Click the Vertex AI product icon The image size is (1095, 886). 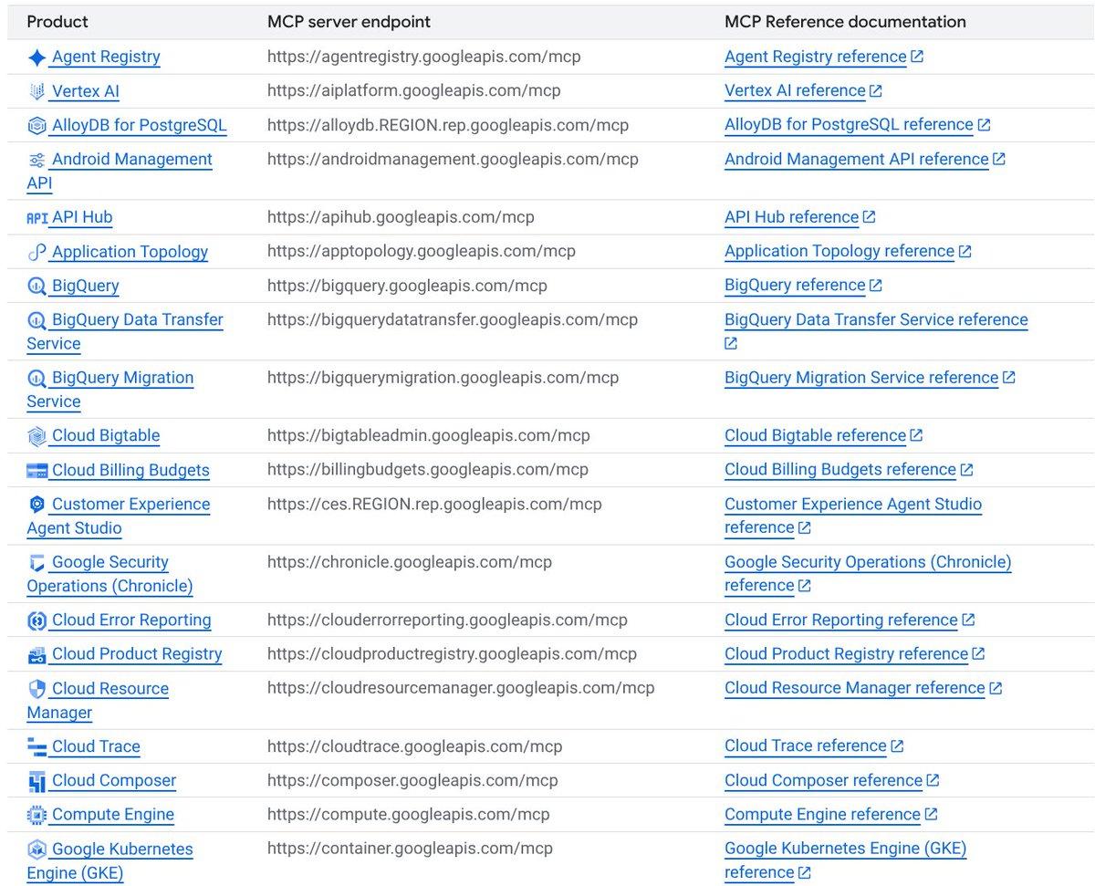[x=36, y=91]
